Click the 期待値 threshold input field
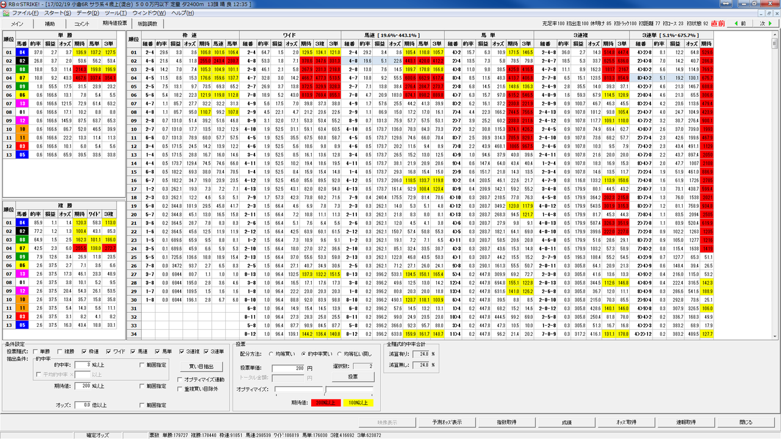The height and width of the screenshot is (439, 781). [x=82, y=386]
